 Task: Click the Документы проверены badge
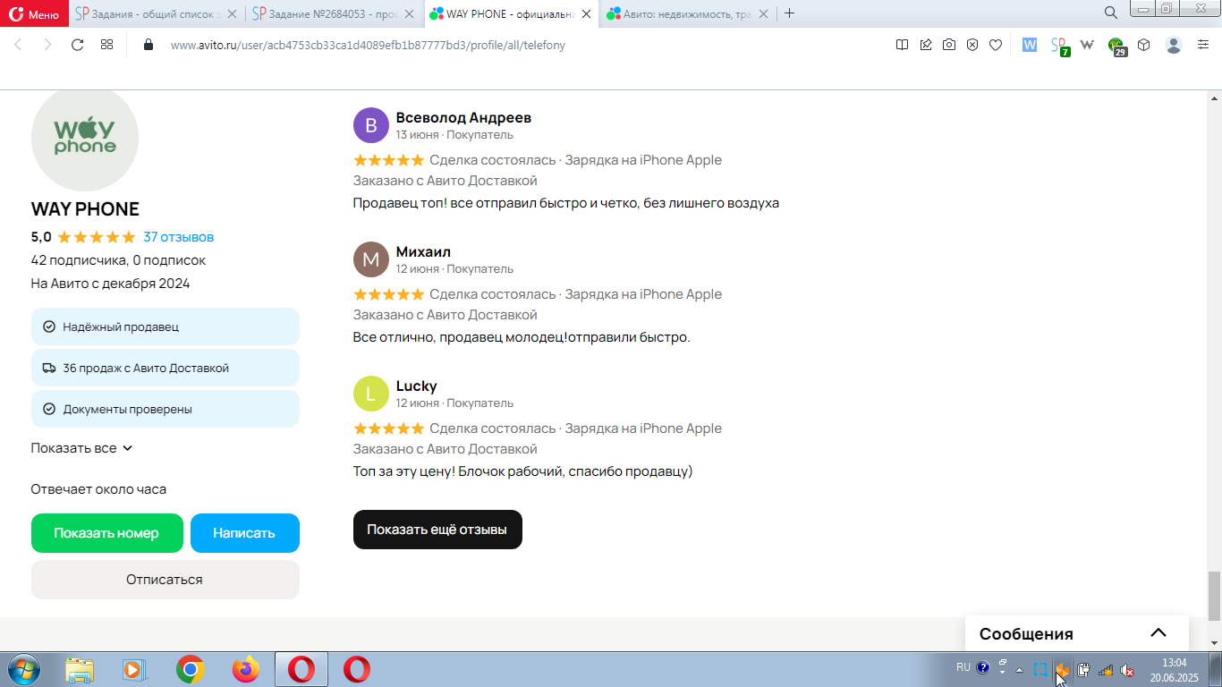(165, 409)
